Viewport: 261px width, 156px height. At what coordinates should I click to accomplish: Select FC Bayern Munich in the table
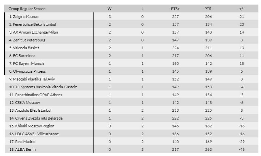point(27,63)
